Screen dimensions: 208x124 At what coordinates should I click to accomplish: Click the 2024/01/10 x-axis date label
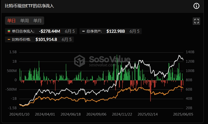click(x=19, y=114)
